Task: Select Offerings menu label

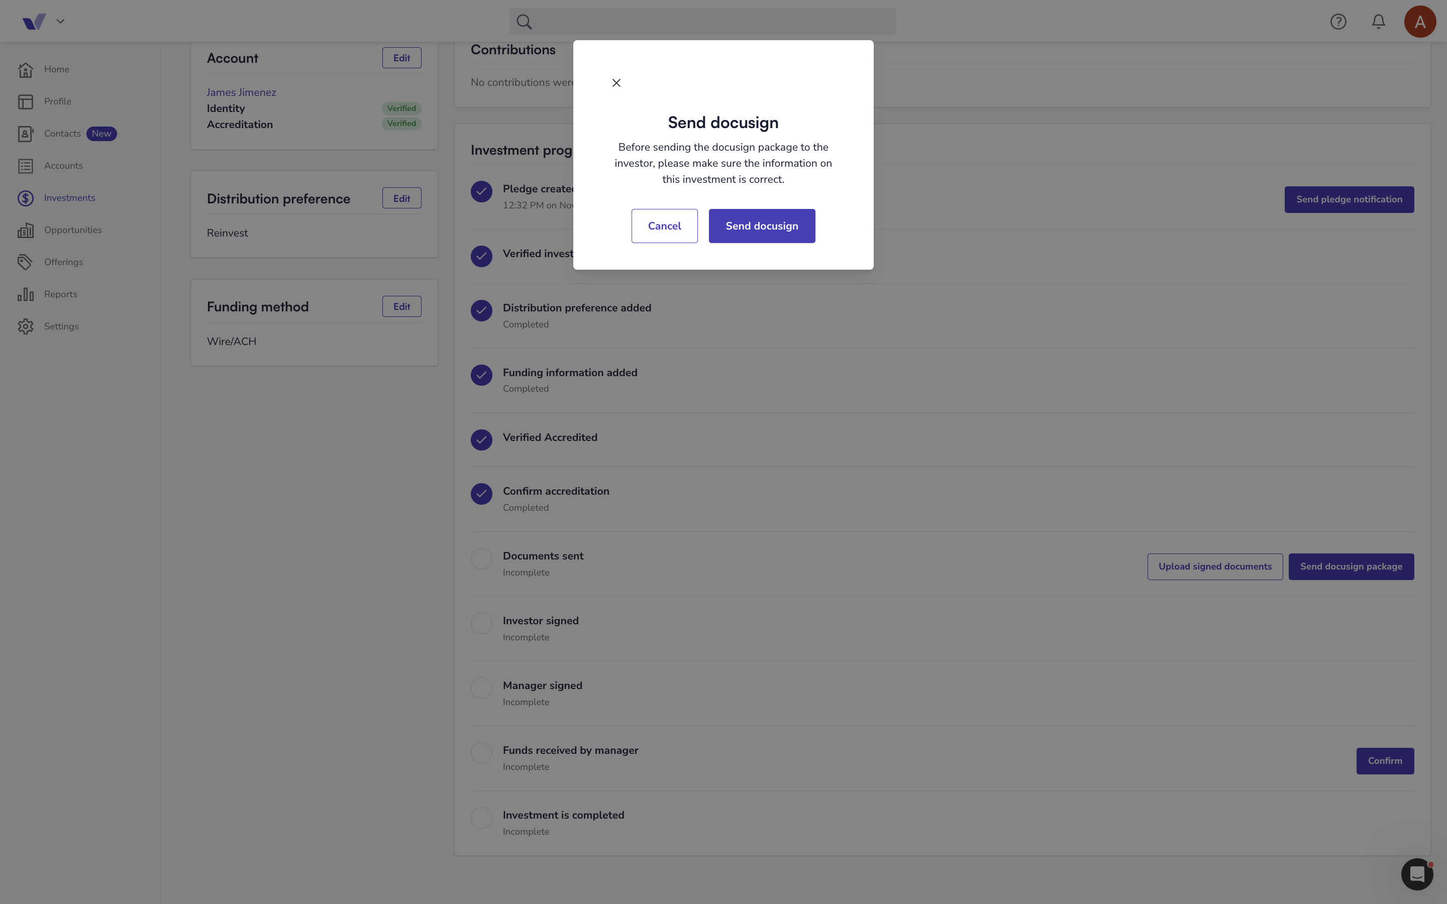Action: (x=63, y=263)
